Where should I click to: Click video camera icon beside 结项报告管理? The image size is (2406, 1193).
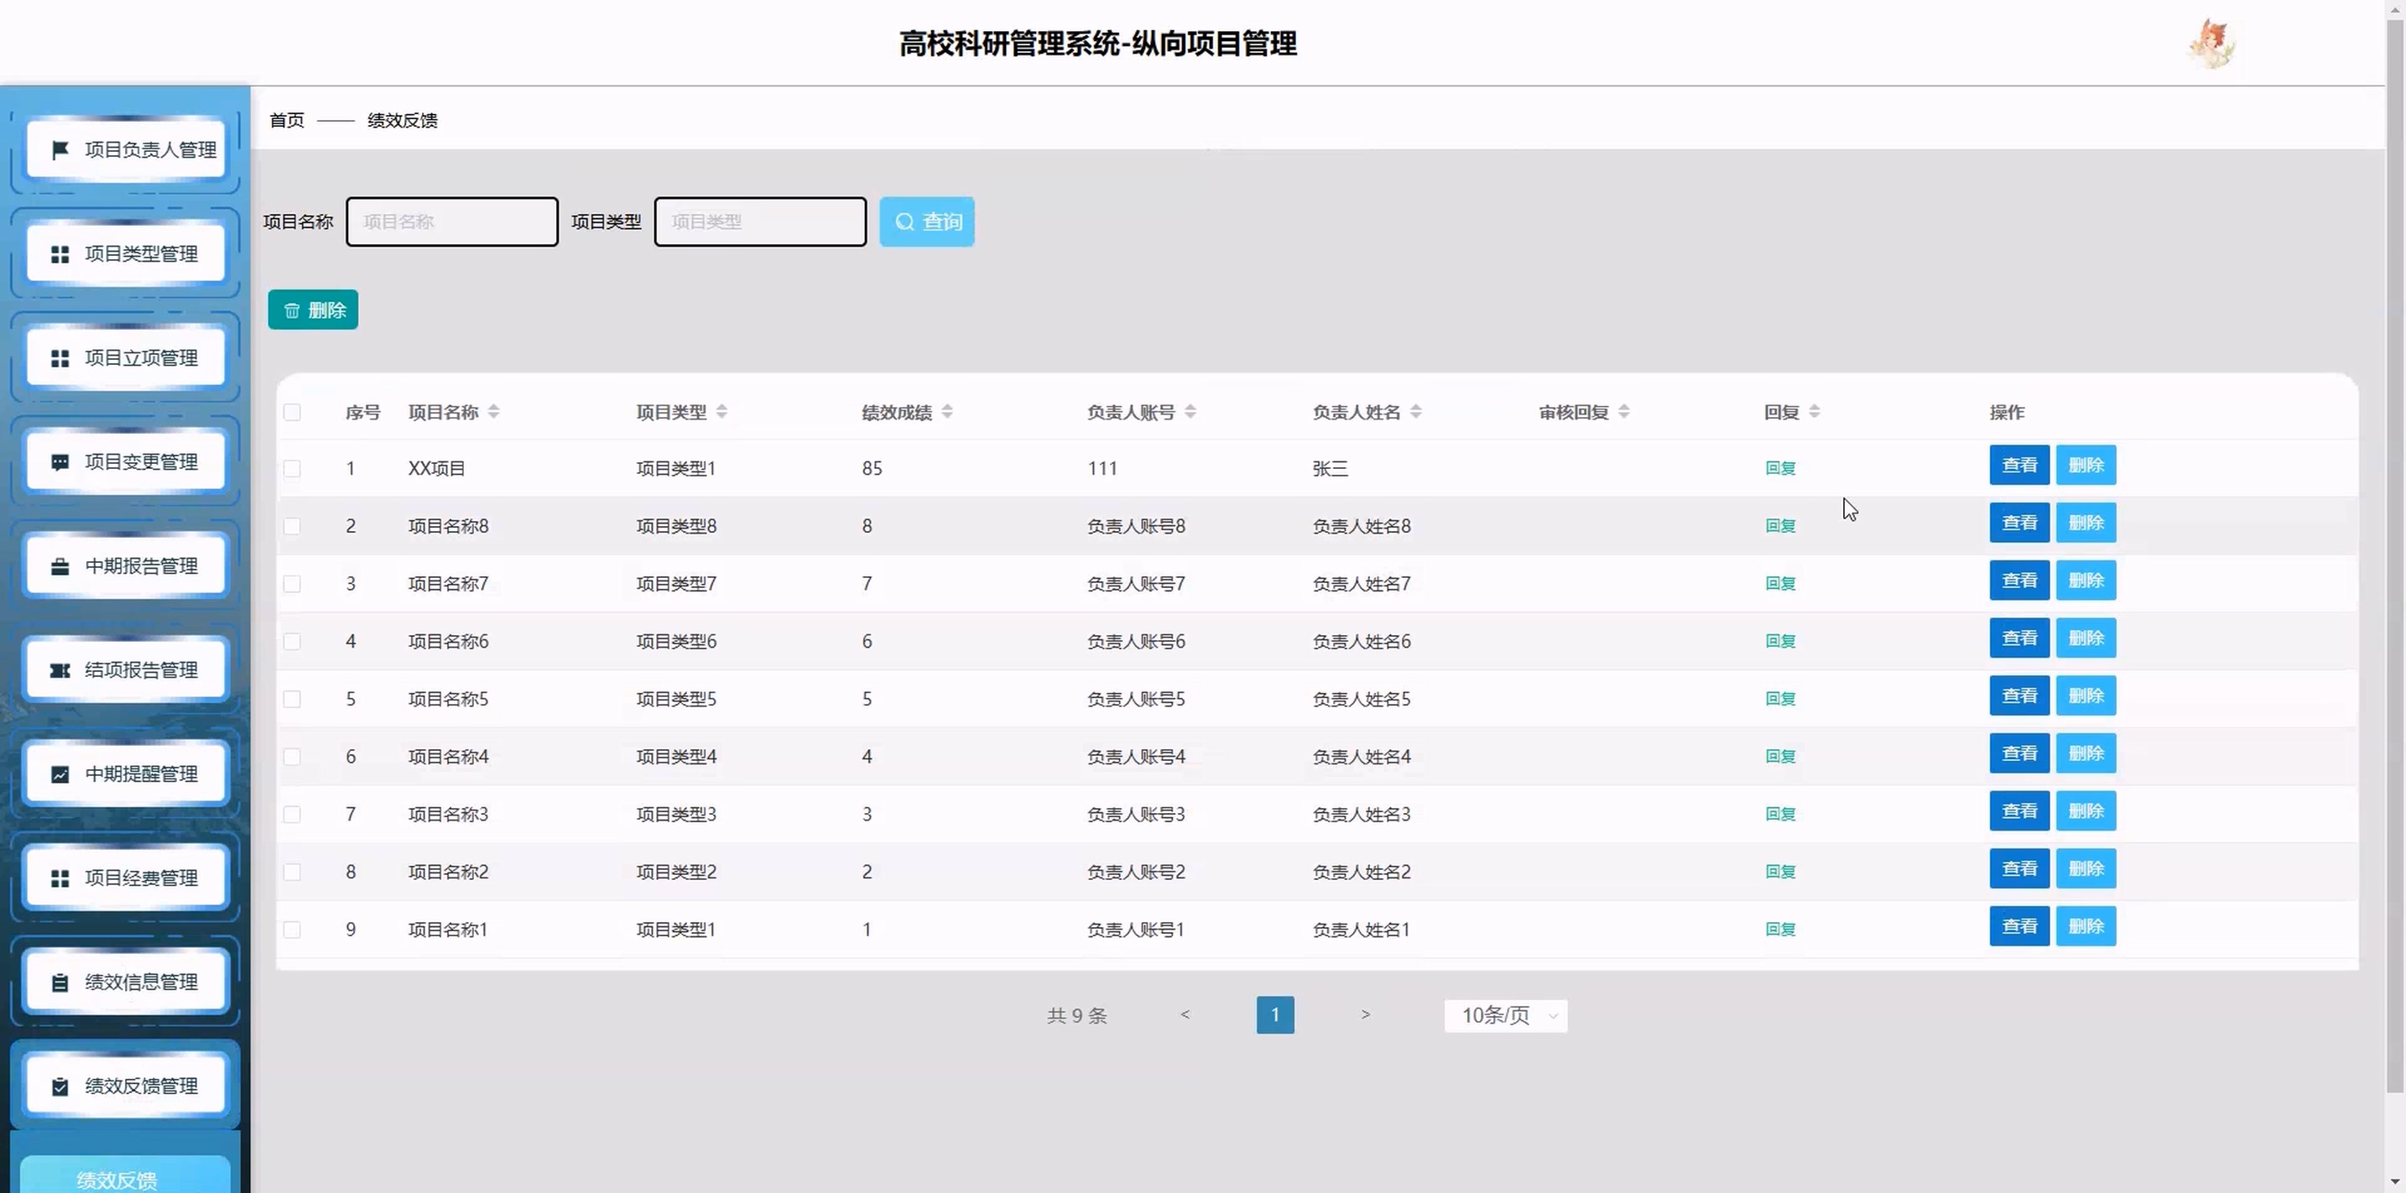(60, 671)
